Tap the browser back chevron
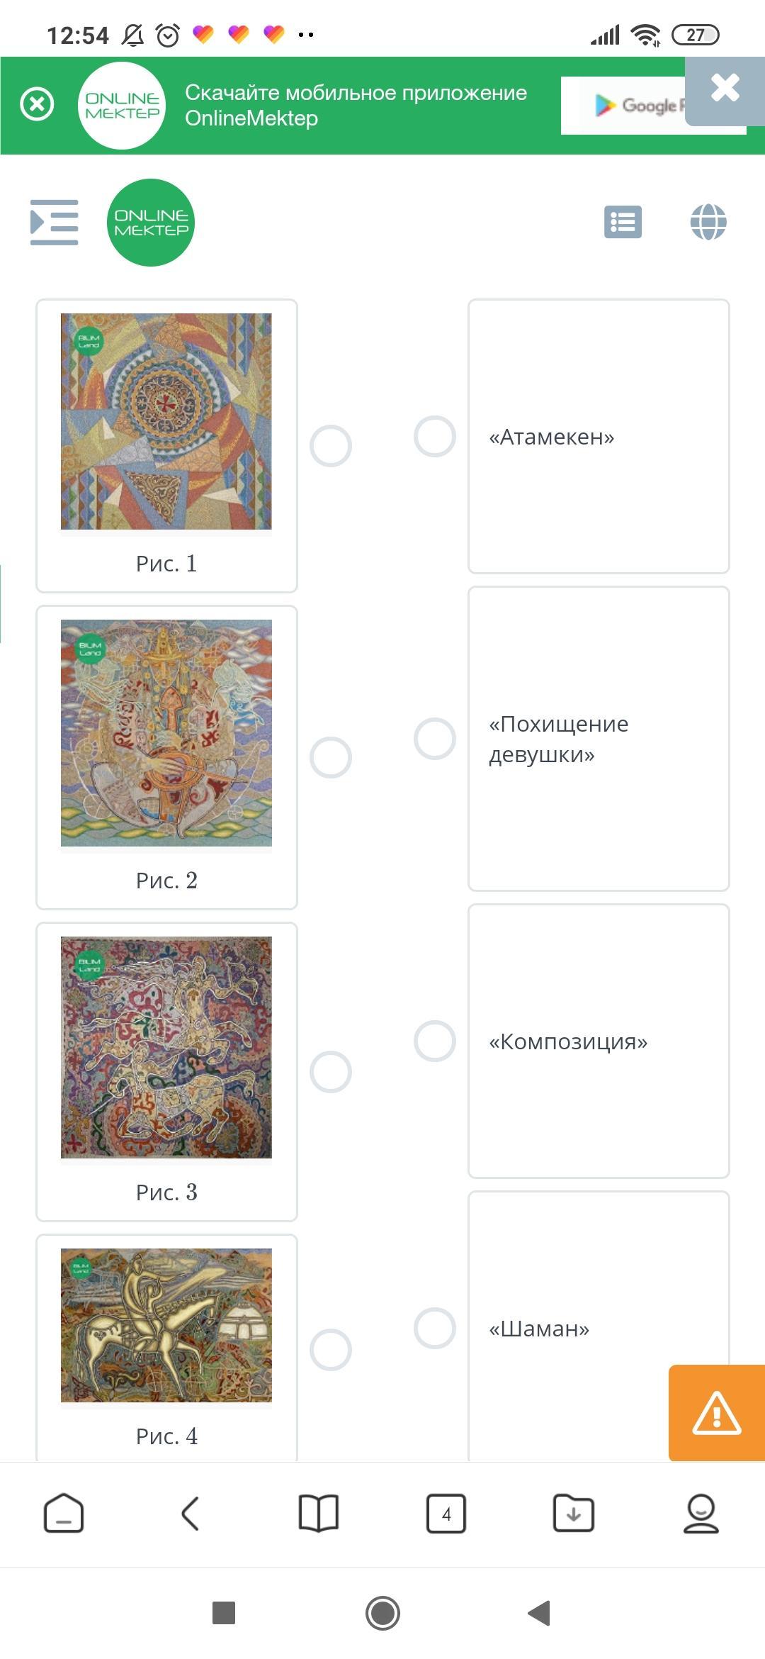This screenshot has height=1659, width=765. [x=191, y=1514]
